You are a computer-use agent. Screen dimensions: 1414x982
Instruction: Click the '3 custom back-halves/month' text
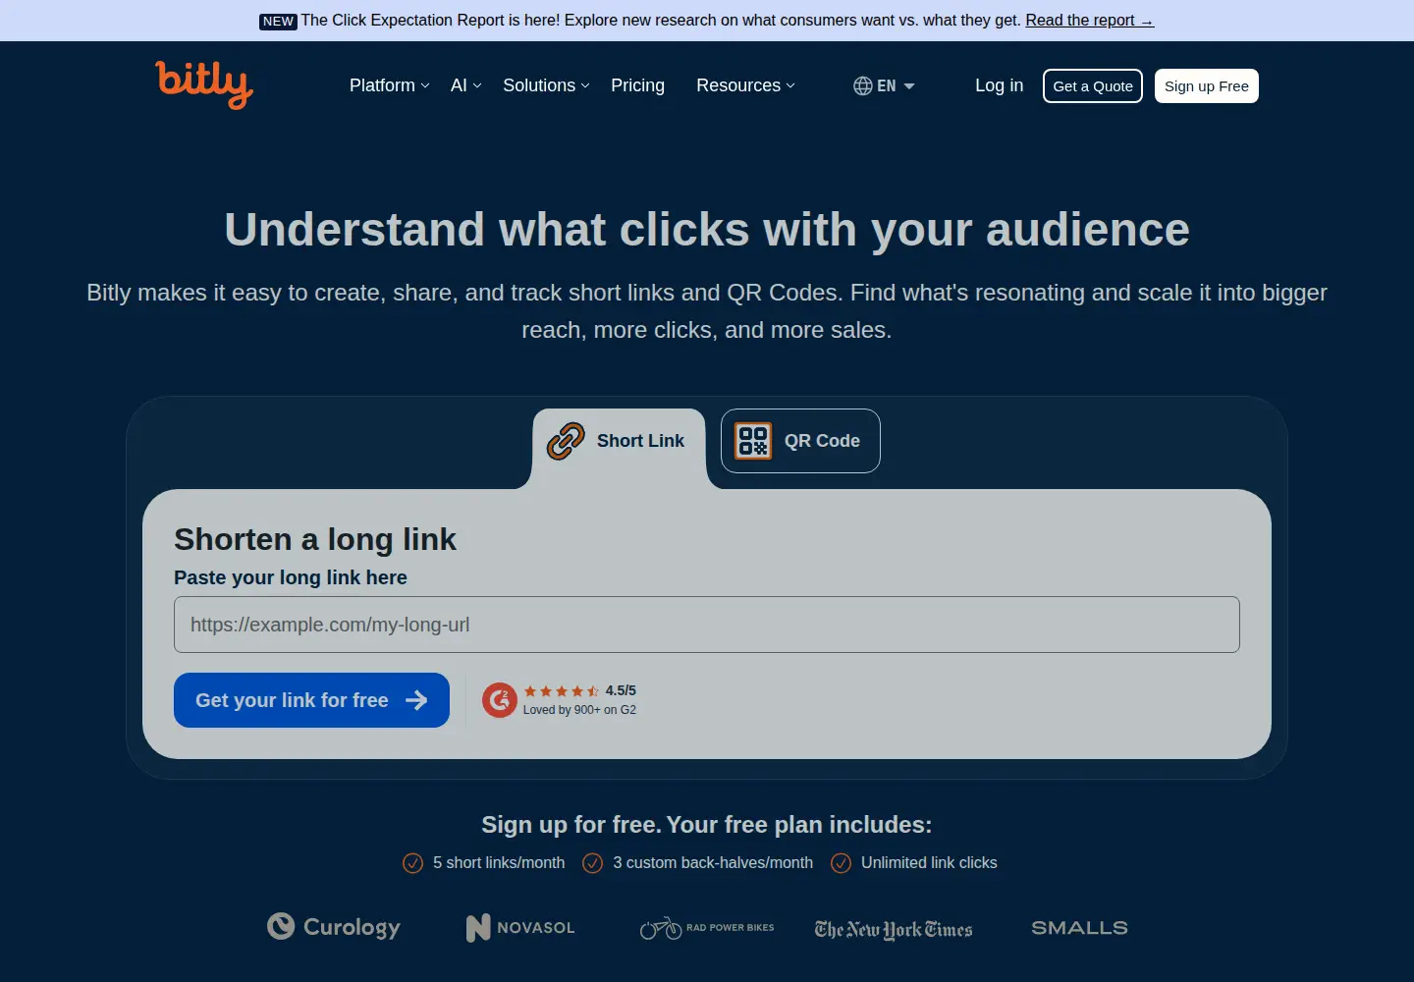click(713, 863)
